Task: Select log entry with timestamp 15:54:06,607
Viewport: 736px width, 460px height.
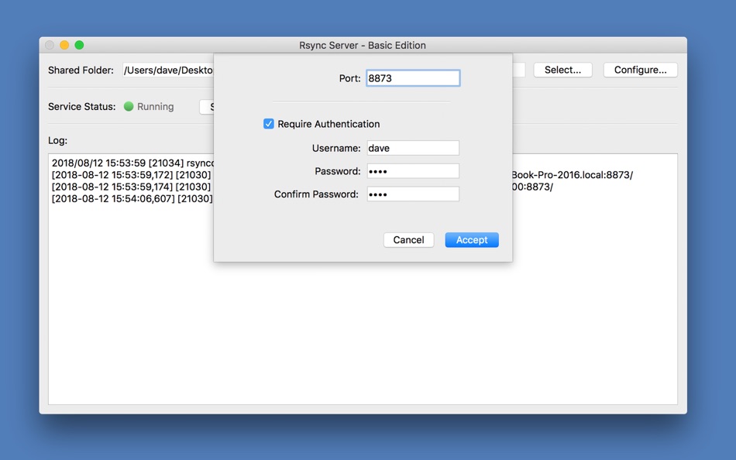Action: [132, 198]
